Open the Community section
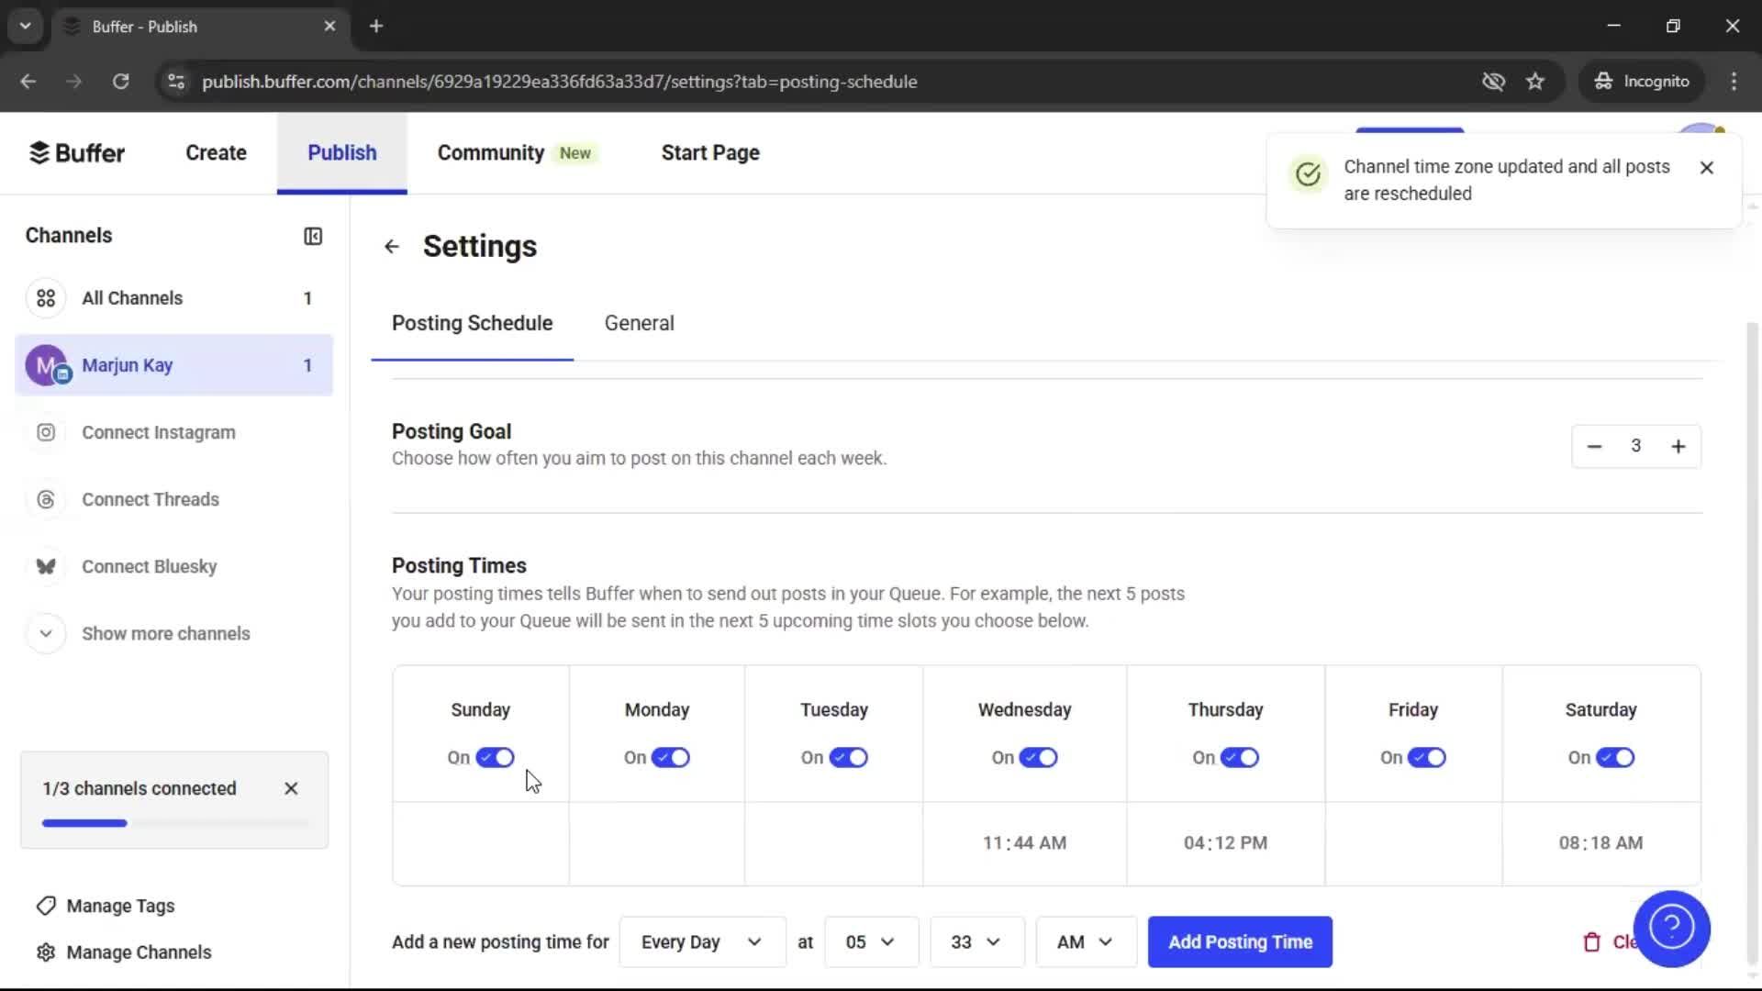Image resolution: width=1762 pixels, height=991 pixels. tap(490, 152)
